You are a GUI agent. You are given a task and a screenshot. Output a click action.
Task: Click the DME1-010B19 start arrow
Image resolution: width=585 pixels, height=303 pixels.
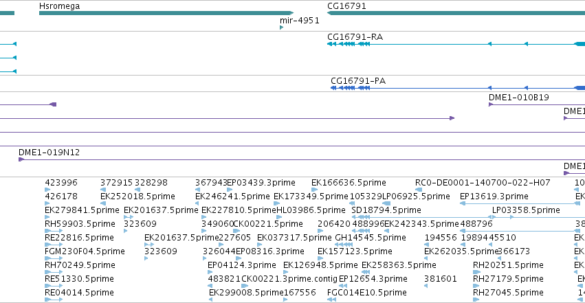[x=491, y=104]
